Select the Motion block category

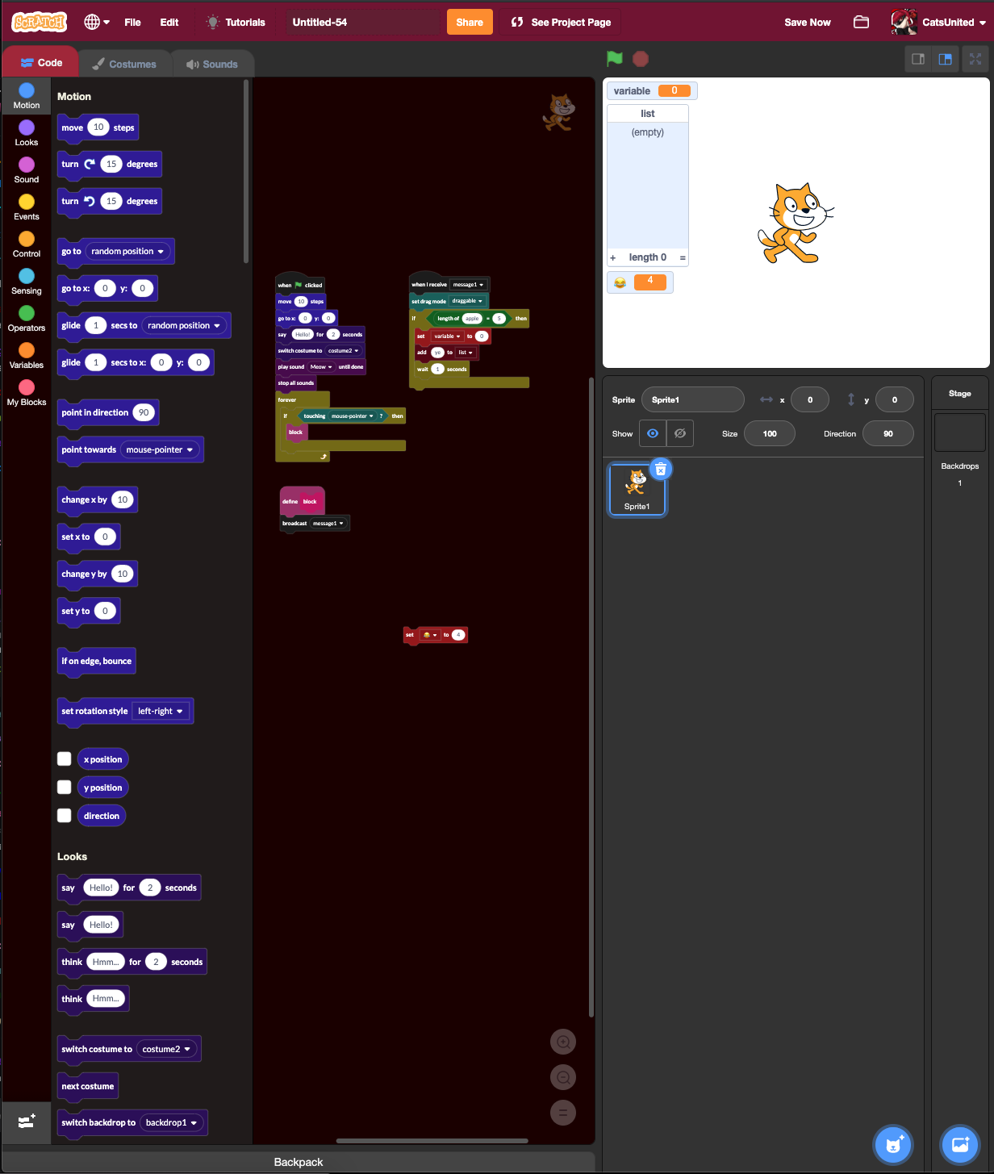click(26, 96)
